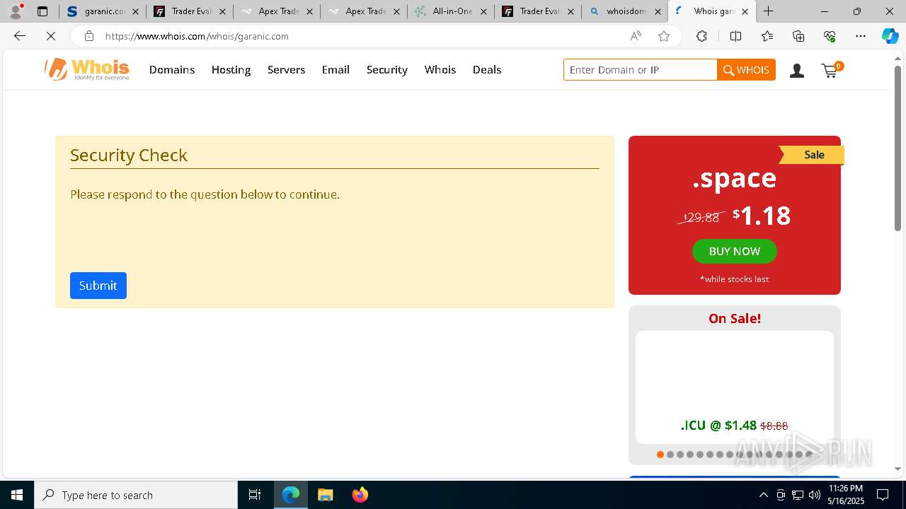Open Favorites list icon

tap(767, 36)
